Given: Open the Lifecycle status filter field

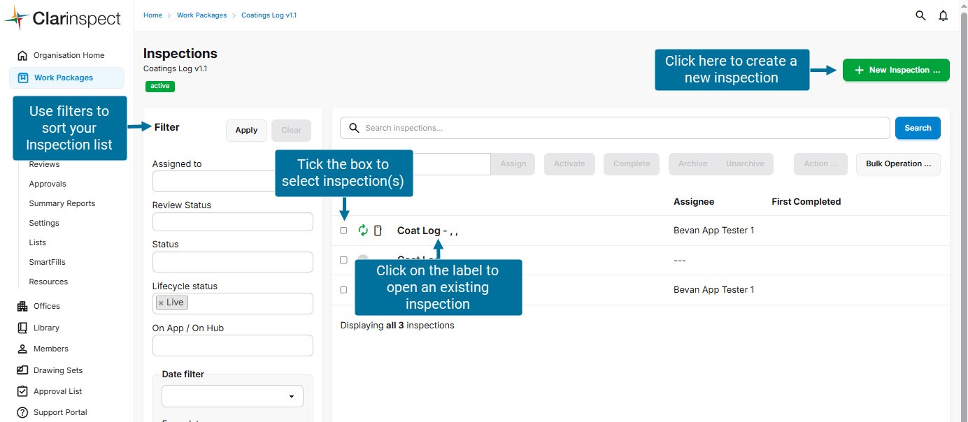Looking at the screenshot, I should [248, 303].
